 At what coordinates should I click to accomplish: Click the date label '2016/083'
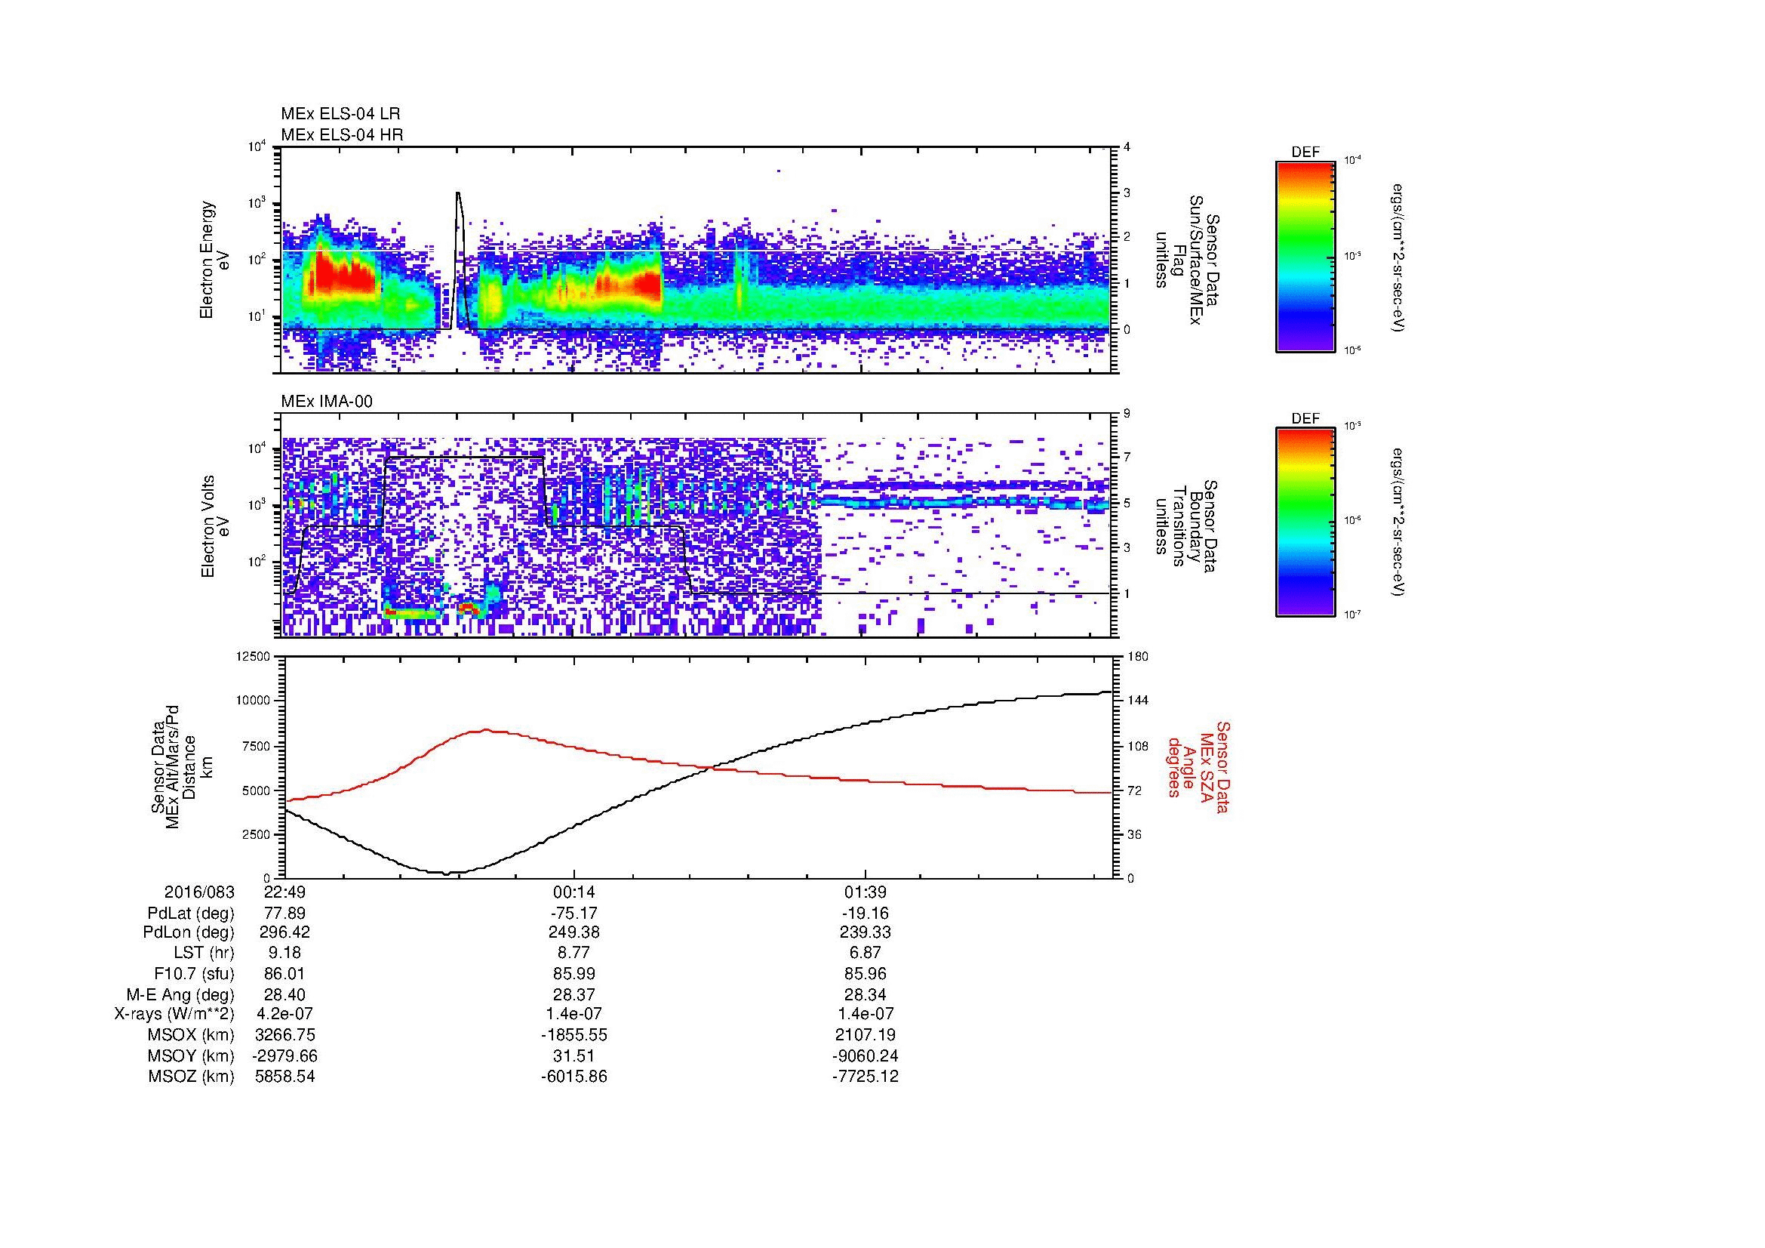pyautogui.click(x=199, y=892)
